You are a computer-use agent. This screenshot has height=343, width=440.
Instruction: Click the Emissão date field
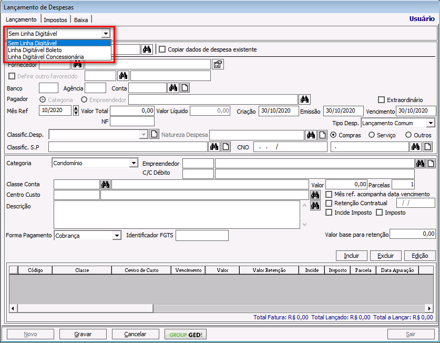point(343,110)
